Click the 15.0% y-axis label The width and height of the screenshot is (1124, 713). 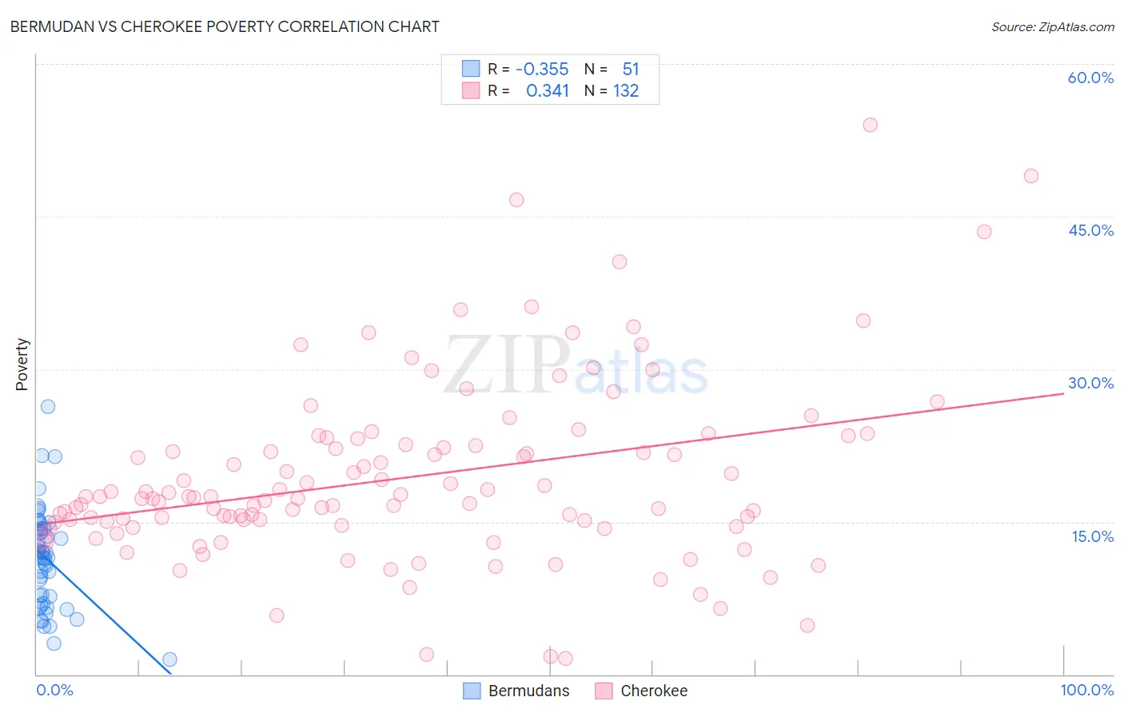pos(1092,536)
